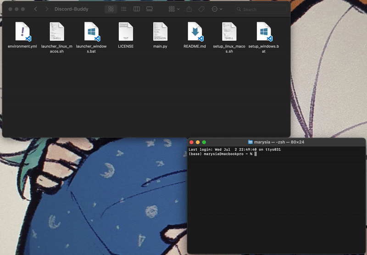Click the main.py file name label
This screenshot has height=255, width=367.
coord(160,46)
